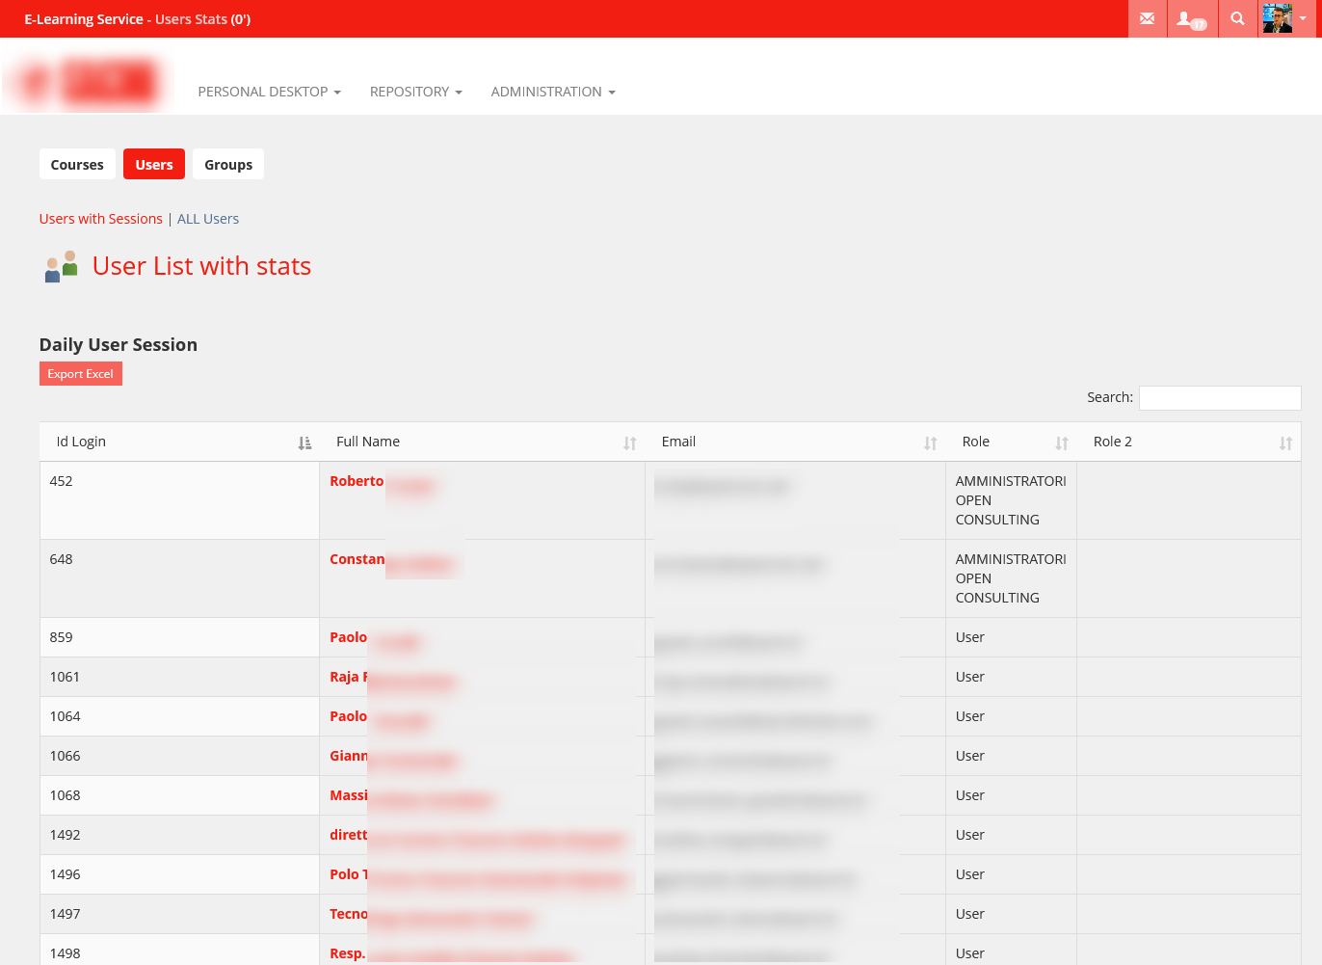
Task: Open the profile avatar menu
Action: click(x=1285, y=18)
